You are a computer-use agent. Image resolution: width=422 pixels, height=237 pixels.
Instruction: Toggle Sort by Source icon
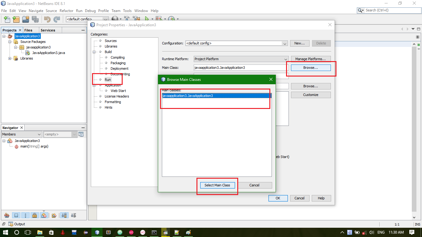(74, 215)
